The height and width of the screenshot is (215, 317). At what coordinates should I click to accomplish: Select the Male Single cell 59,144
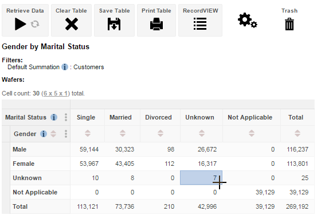point(87,149)
